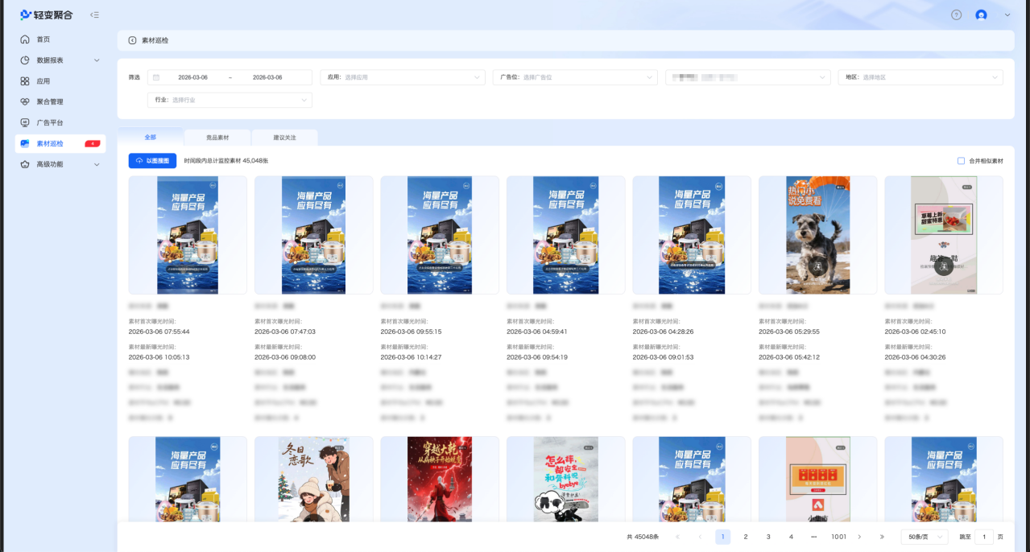
Task: Click the start date input field
Action: tap(193, 77)
